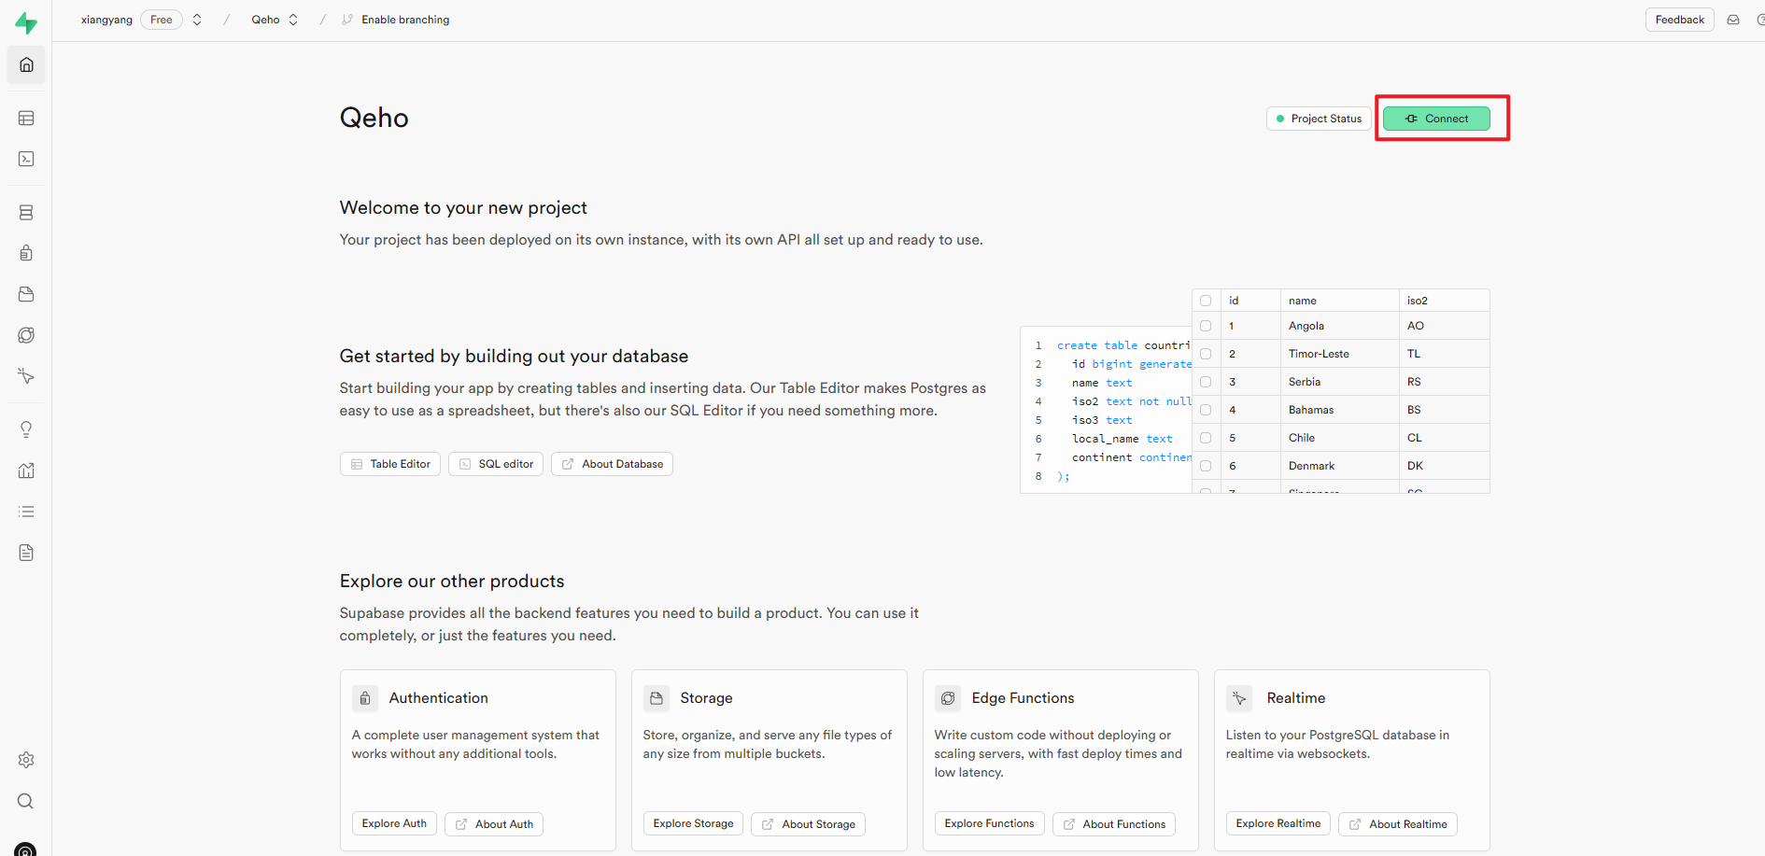
Task: Open Database section in the sidebar
Action: point(26,213)
